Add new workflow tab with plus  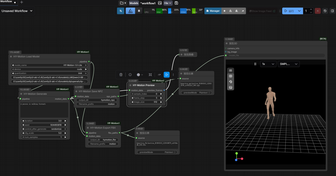click(21, 2)
